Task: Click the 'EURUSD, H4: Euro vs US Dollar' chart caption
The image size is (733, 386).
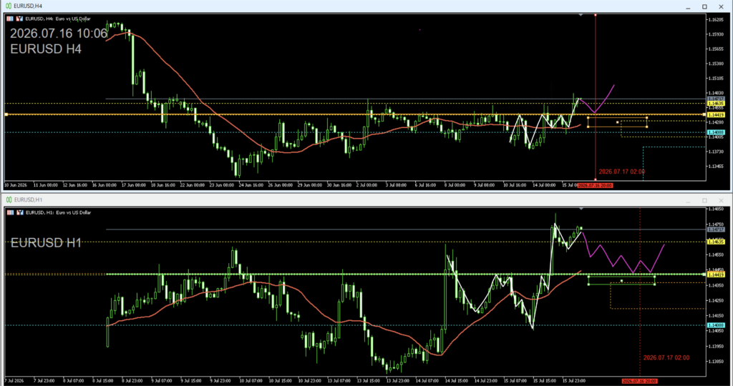Action: click(58, 19)
